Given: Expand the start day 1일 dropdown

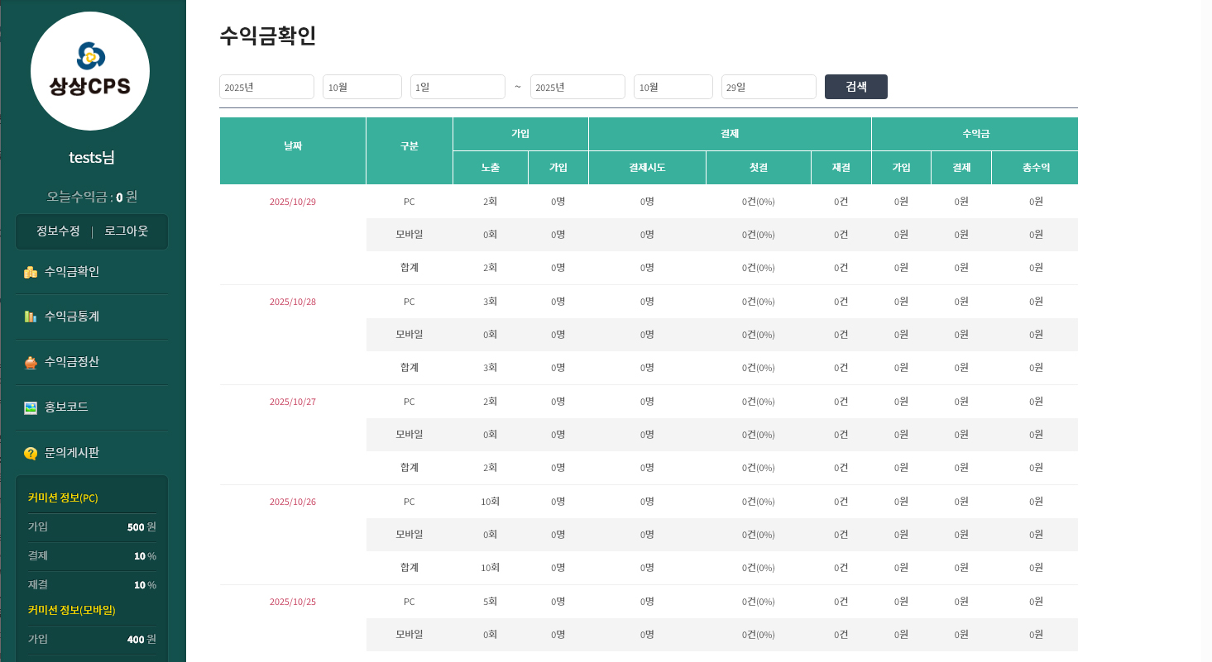Looking at the screenshot, I should 457,87.
